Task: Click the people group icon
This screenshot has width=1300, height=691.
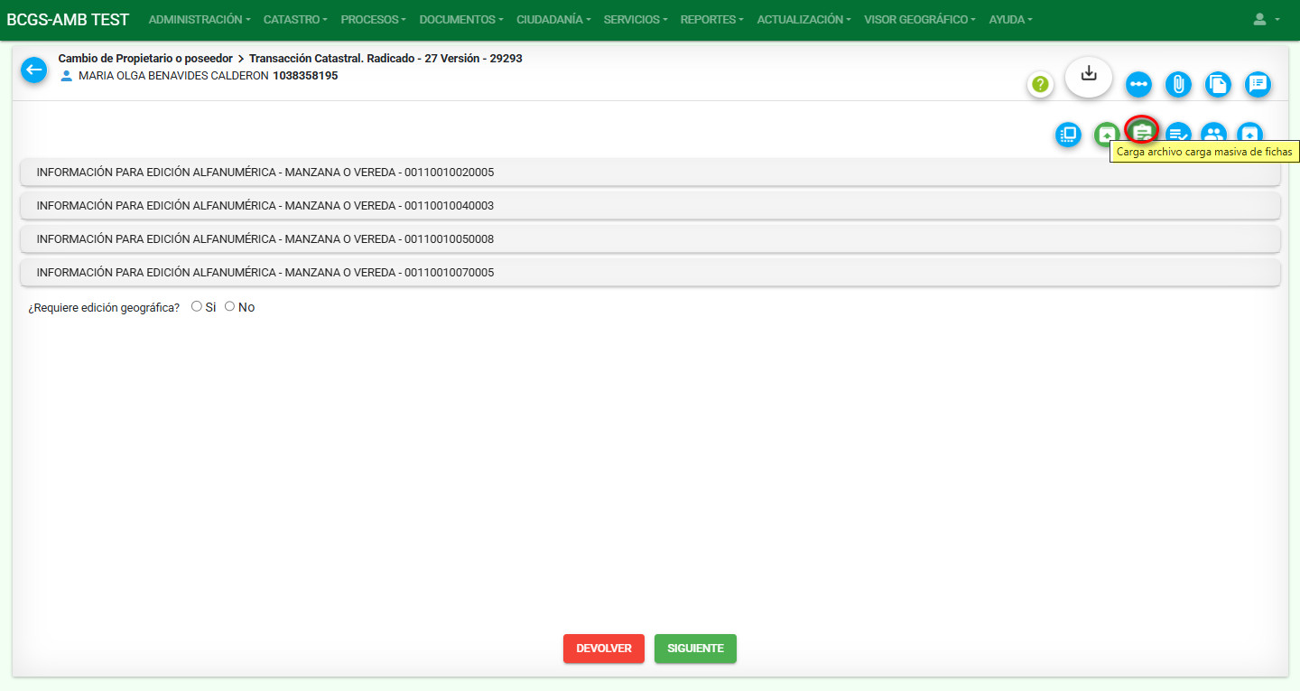Action: pyautogui.click(x=1214, y=135)
